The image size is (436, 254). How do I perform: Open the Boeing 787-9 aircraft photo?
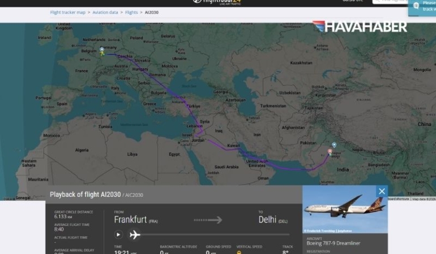point(345,209)
